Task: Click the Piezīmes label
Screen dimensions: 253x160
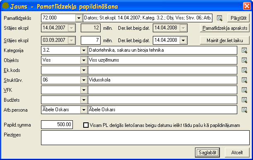Action: [x=12, y=135]
